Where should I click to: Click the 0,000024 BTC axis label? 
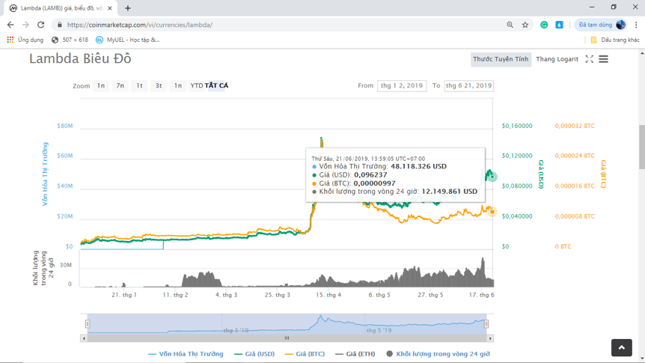575,156
